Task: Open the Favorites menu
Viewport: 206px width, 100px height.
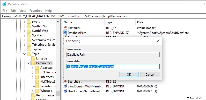Action: (35, 11)
